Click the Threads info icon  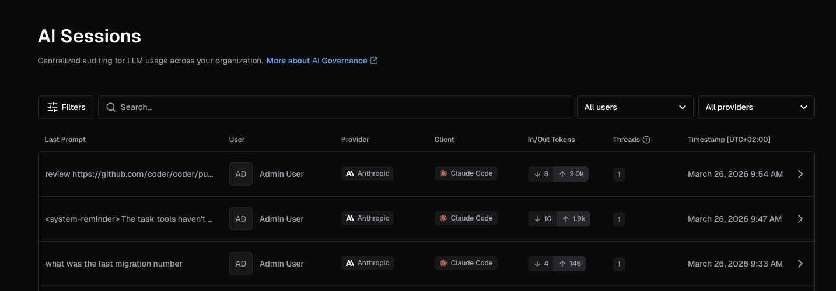pyautogui.click(x=646, y=140)
